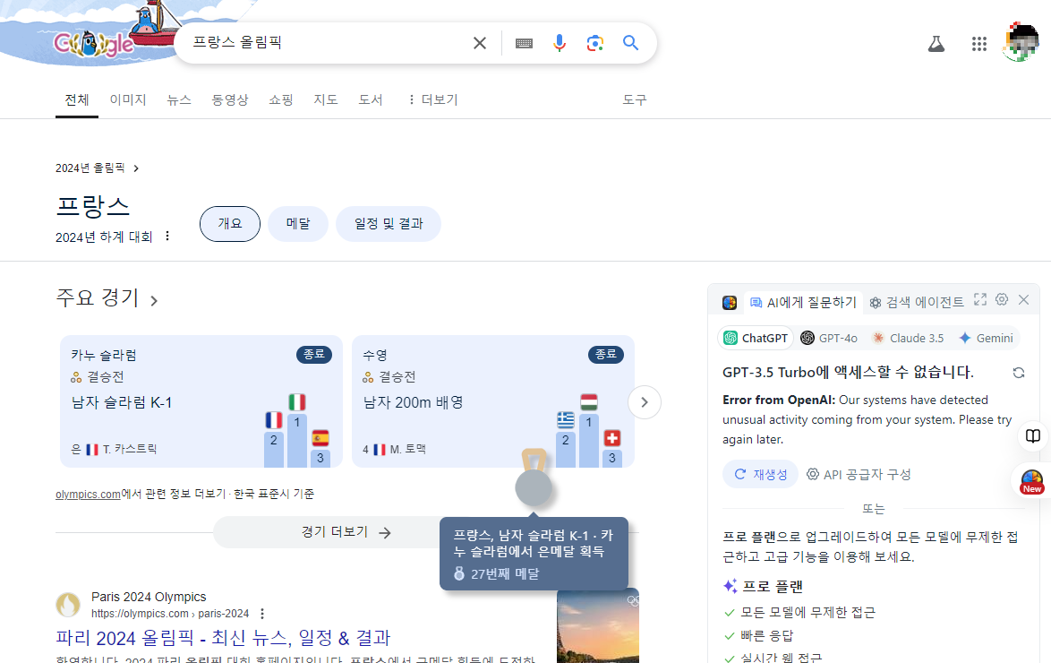Viewport: 1051px width, 663px height.
Task: Open AI panel settings gear
Action: coord(1002,299)
